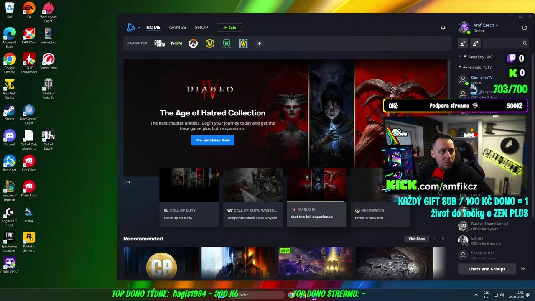The width and height of the screenshot is (535, 301).
Task: Open Chats and Groups
Action: pyautogui.click(x=487, y=269)
